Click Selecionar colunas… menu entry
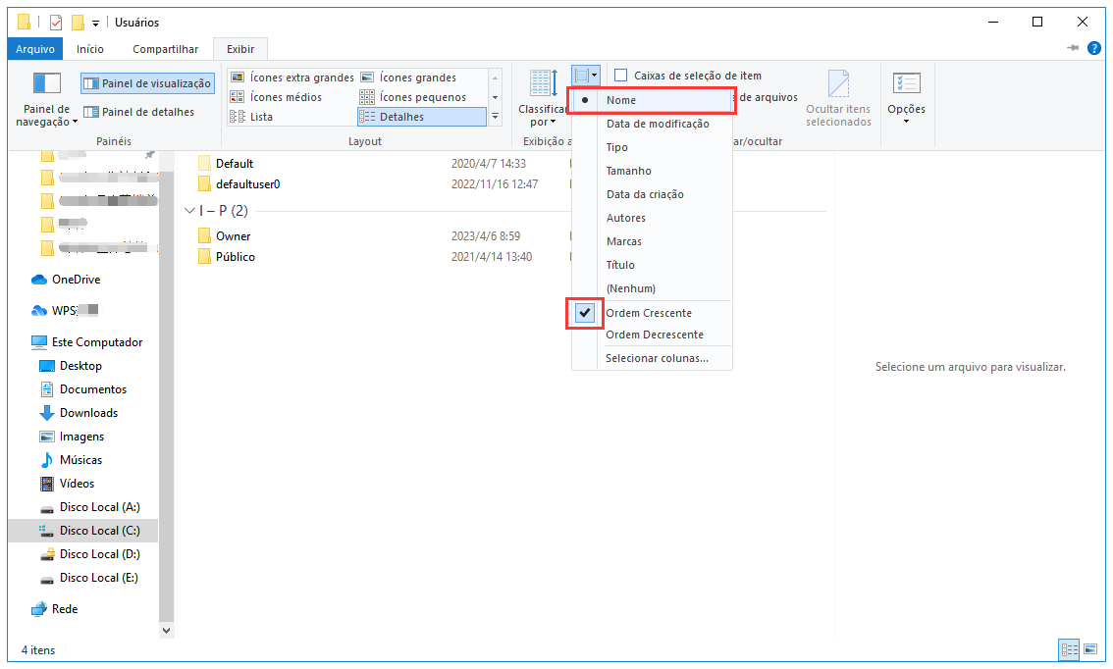The image size is (1113, 669). 657,358
